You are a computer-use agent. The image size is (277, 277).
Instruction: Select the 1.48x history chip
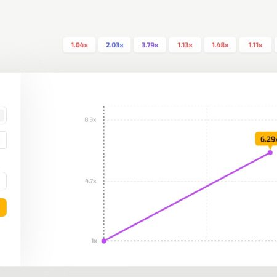[220, 45]
